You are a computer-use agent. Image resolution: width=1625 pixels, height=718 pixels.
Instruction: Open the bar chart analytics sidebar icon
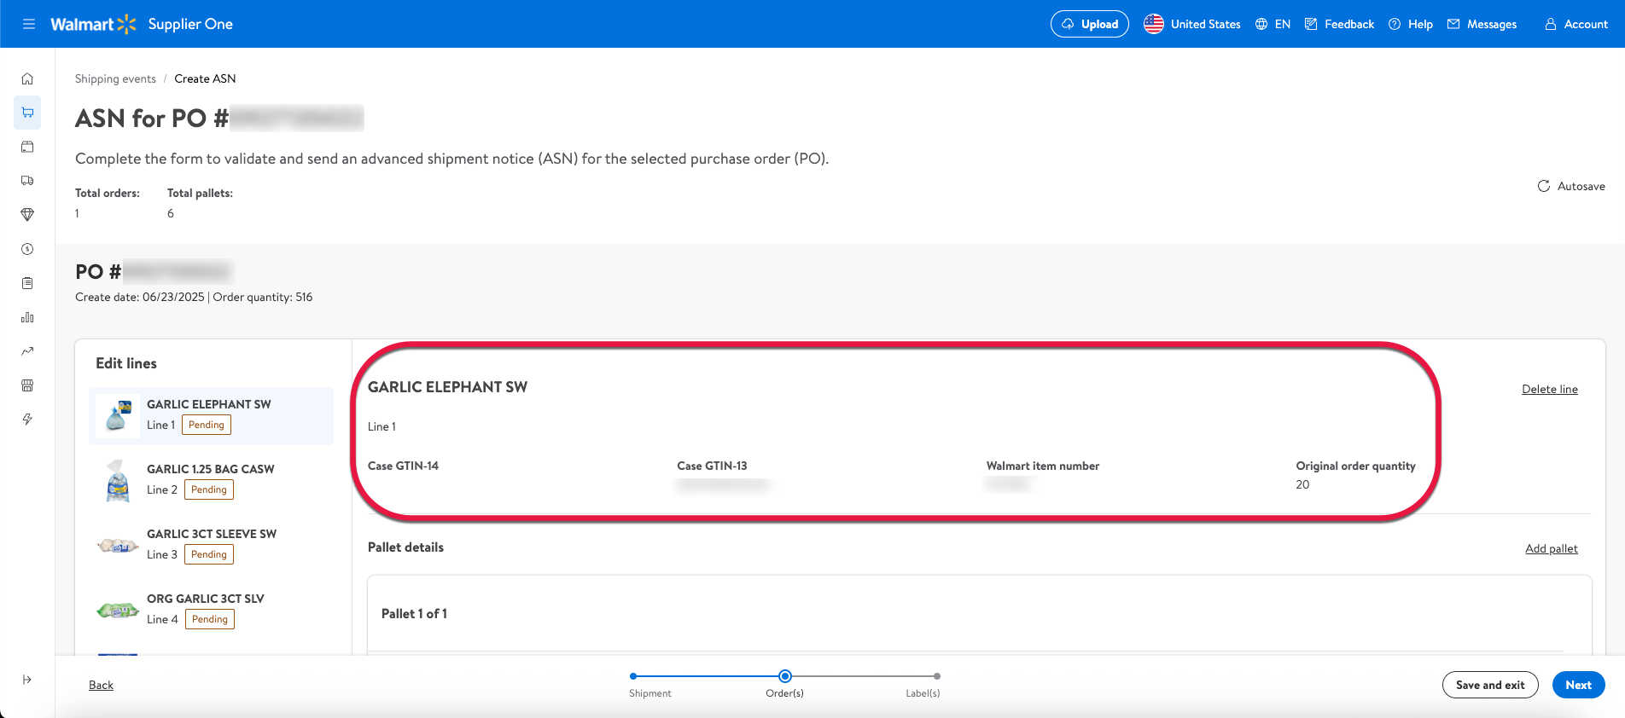tap(27, 317)
